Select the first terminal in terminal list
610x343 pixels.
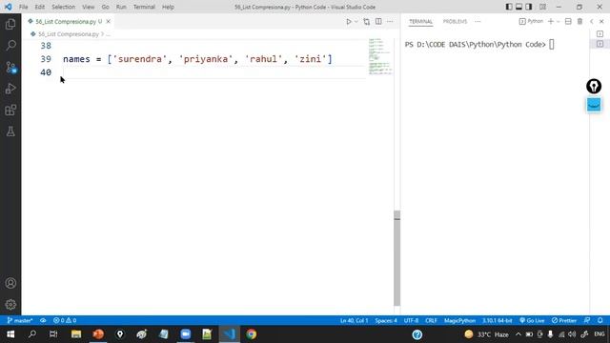[600, 34]
